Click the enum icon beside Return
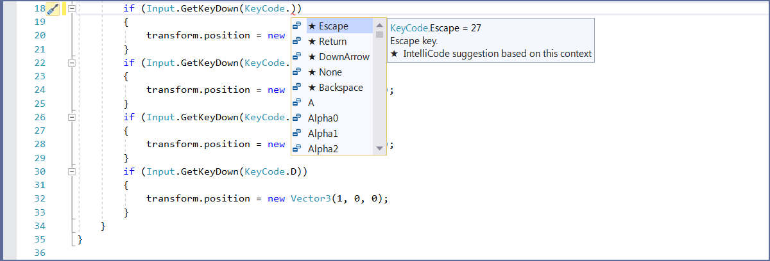Screen dimensions: 770x261 click(x=297, y=42)
